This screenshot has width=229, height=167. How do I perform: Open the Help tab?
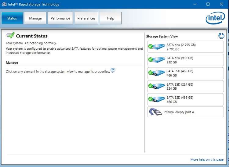(111, 18)
